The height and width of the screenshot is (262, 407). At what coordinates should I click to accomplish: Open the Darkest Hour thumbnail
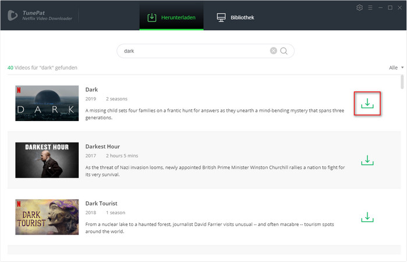point(47,160)
